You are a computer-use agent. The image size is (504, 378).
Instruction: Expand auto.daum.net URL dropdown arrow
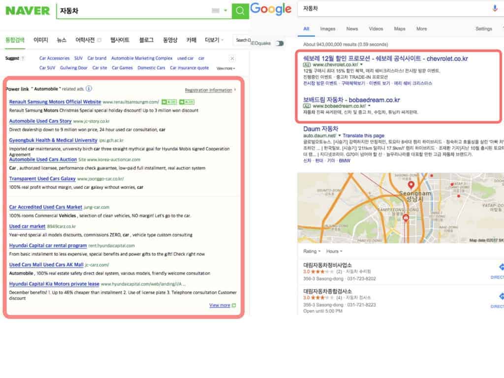point(340,136)
